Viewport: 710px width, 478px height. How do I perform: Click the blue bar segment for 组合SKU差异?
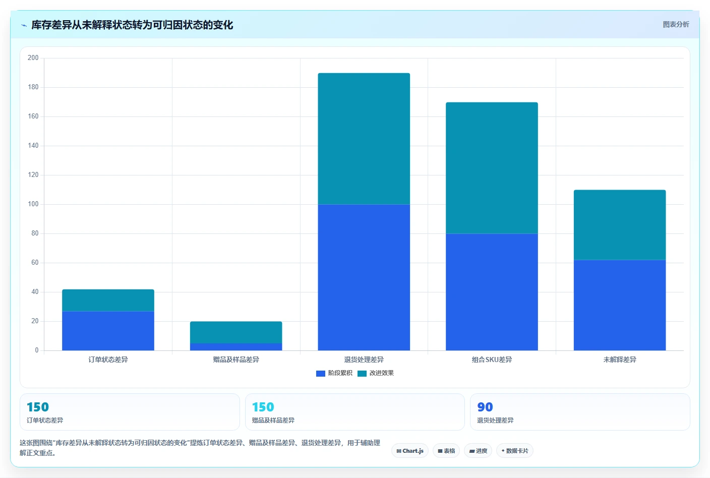click(492, 292)
